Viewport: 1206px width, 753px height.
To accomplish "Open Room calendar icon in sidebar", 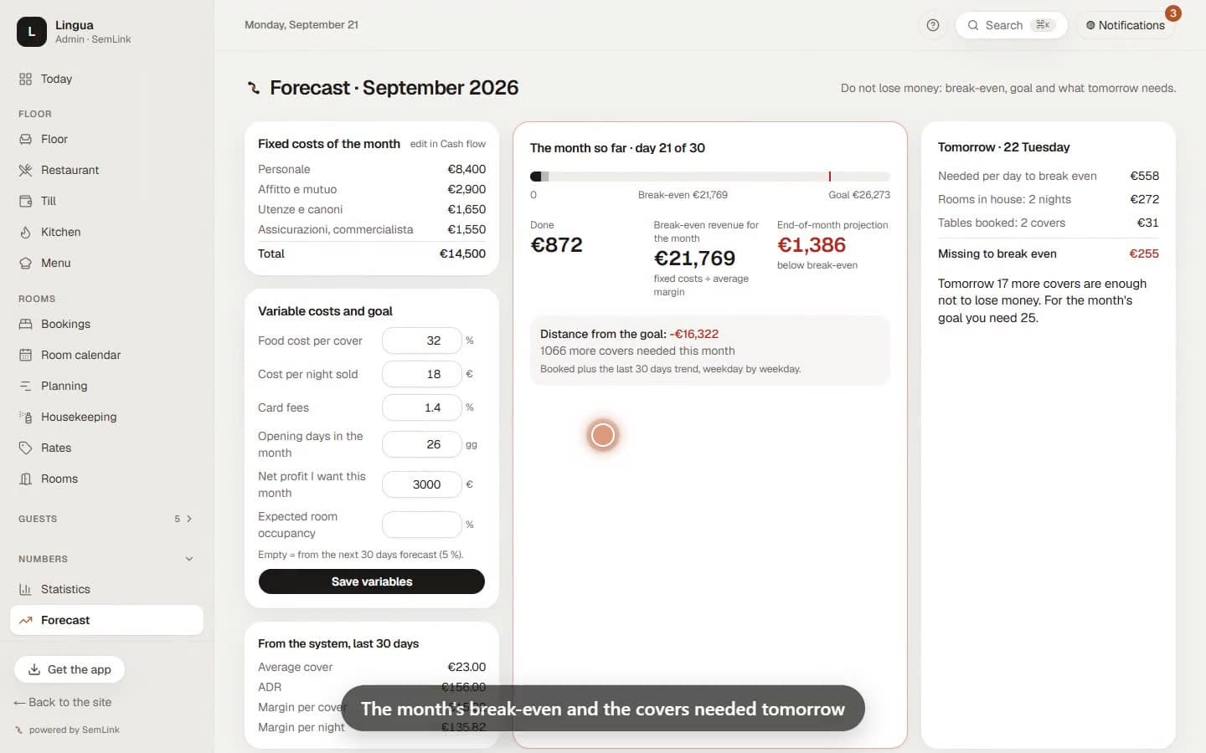I will click(x=25, y=355).
